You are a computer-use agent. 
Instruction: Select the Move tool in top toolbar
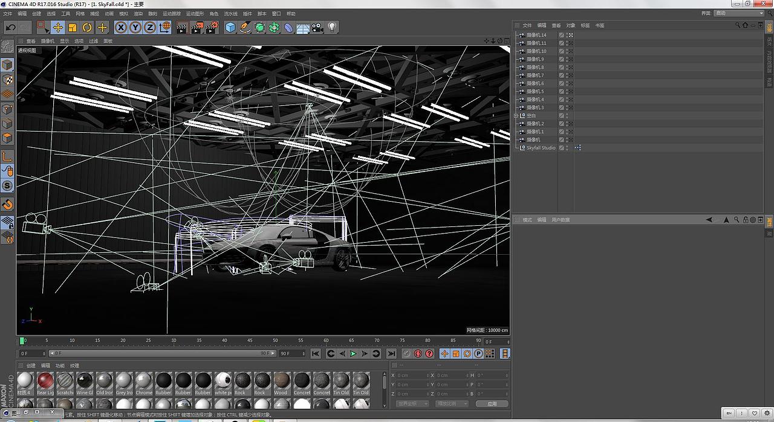58,27
